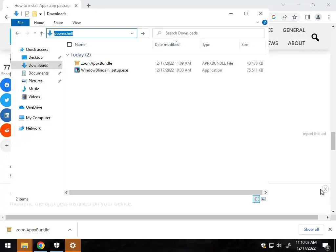This screenshot has height=252, width=336.
Task: Sort by Type column header
Action: [x=206, y=45]
